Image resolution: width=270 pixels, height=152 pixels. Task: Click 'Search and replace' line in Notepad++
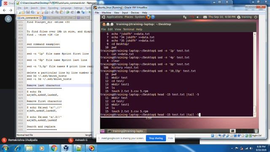(41, 127)
